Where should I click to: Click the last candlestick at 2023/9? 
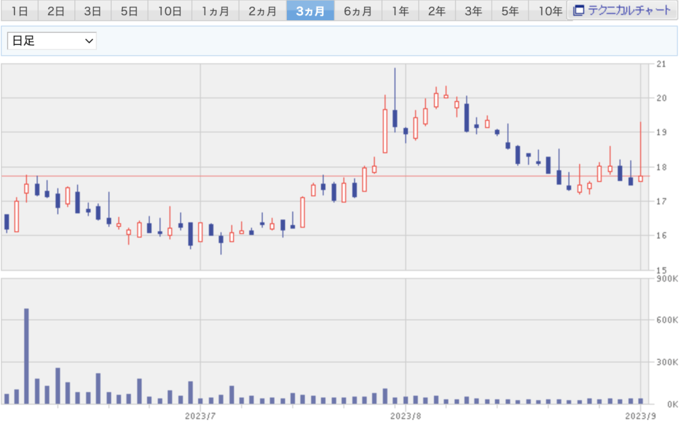tap(641, 178)
